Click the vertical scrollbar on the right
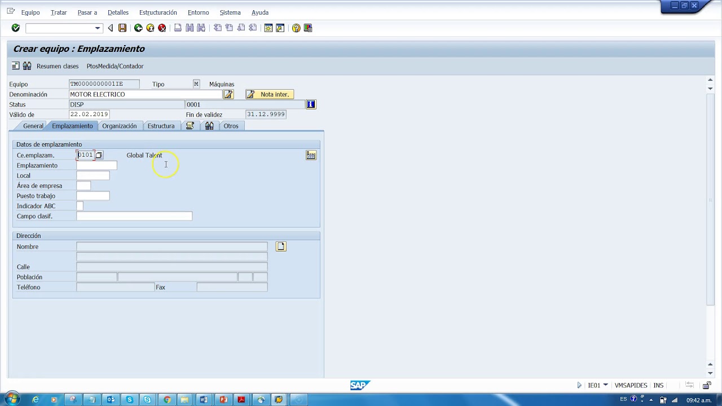Viewport: 722px width, 406px height. pyautogui.click(x=710, y=200)
